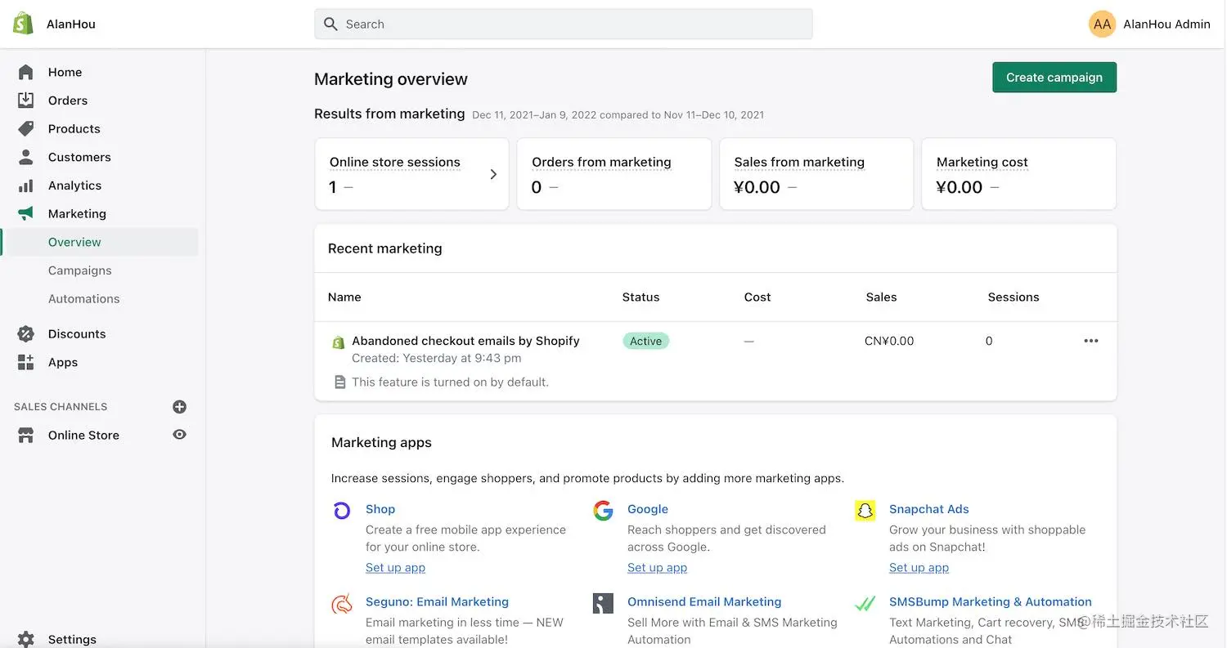Click the Create campaign button

(x=1054, y=77)
